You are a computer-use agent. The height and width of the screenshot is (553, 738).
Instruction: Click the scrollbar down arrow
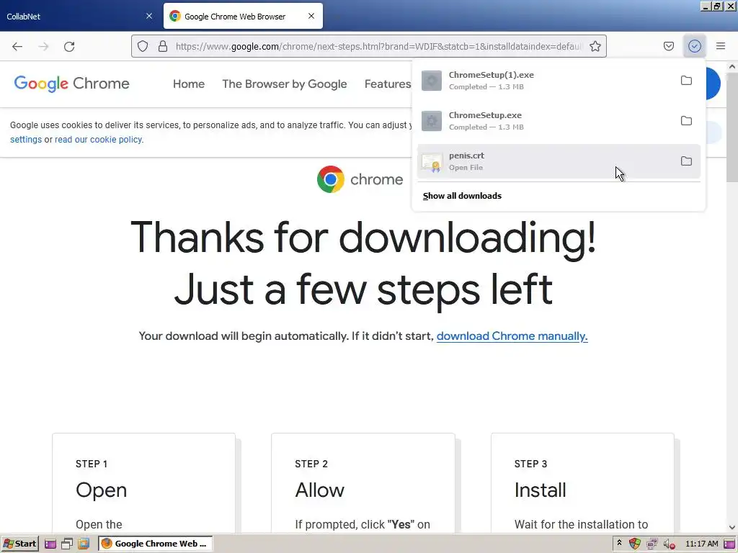pyautogui.click(x=732, y=527)
